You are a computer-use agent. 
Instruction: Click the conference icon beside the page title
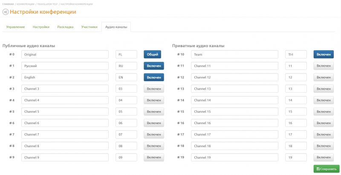click(6, 12)
